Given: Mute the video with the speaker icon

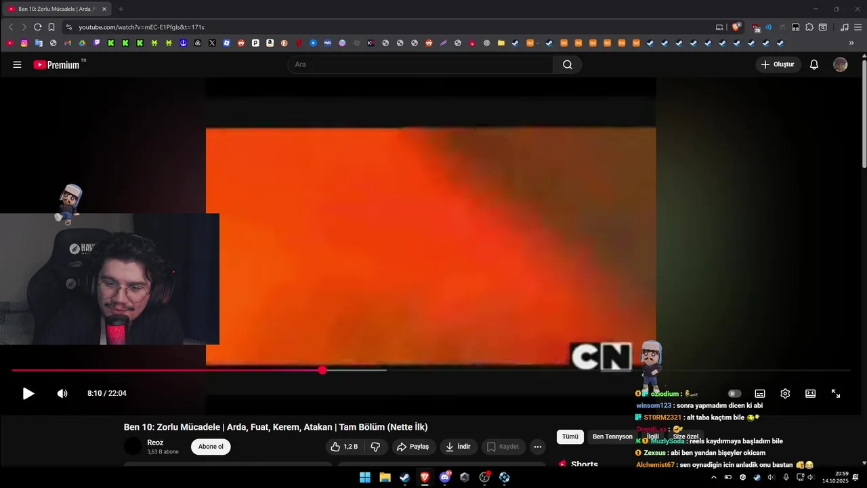Looking at the screenshot, I should click(x=62, y=394).
